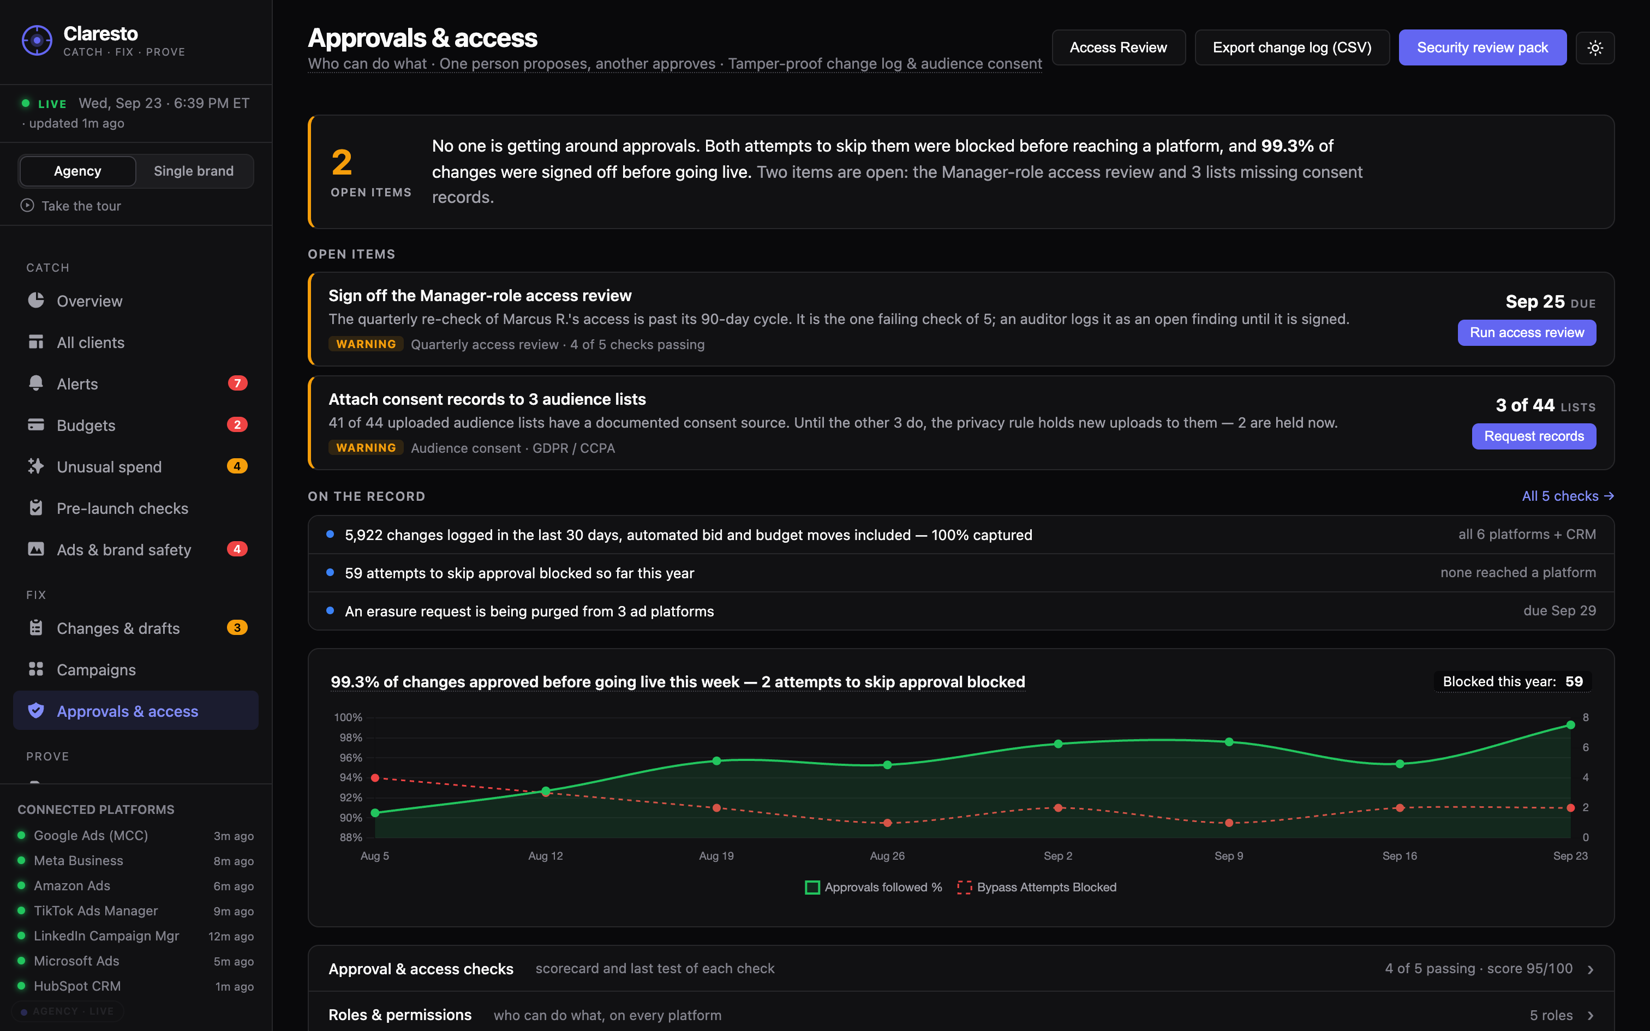Click the chart title about 99.3% approved
The image size is (1650, 1031).
click(x=678, y=682)
